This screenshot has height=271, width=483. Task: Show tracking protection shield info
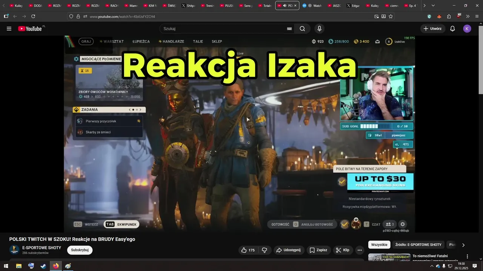(71, 17)
